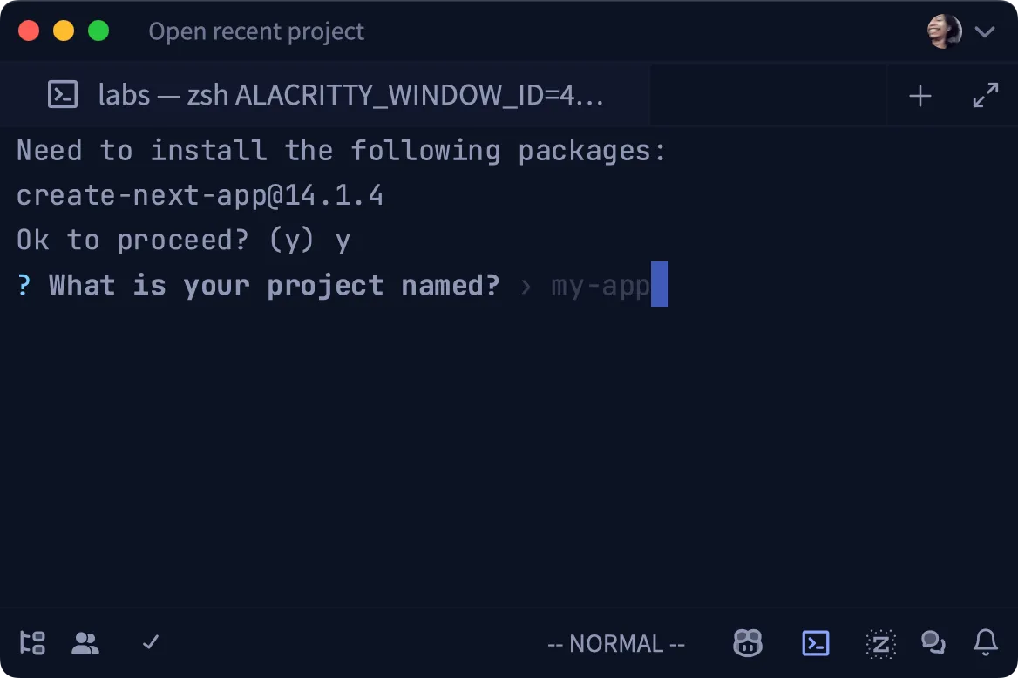Viewport: 1018px width, 678px height.
Task: Click the user avatar picture
Action: coord(945,32)
